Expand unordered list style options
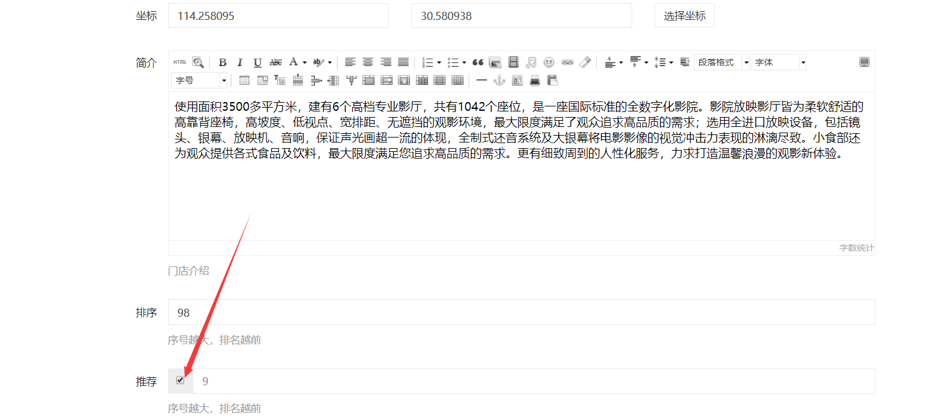The height and width of the screenshot is (417, 929). coord(464,62)
